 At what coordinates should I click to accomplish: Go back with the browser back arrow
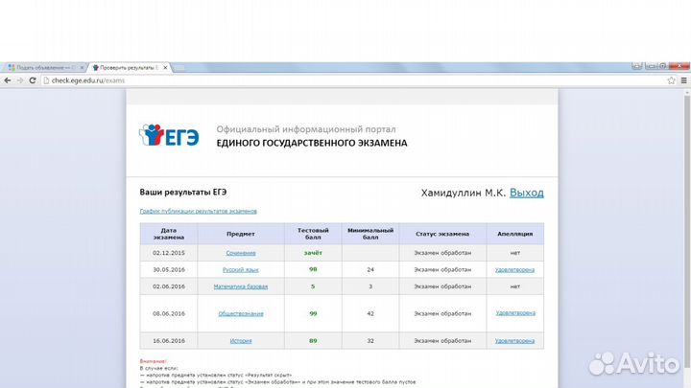8,80
